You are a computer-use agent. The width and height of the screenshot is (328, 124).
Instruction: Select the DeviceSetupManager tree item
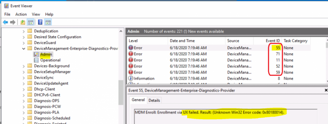pos(52,72)
